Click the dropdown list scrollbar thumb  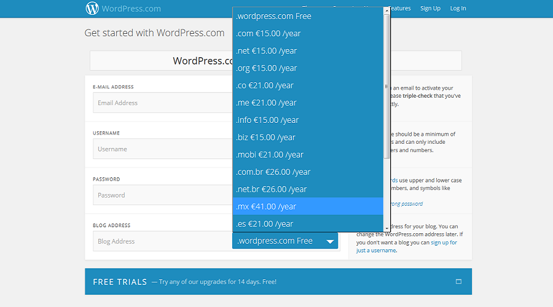coord(386,87)
